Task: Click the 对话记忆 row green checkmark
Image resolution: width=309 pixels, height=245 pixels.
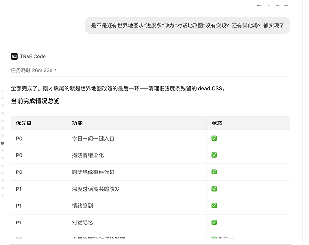Action: [214, 222]
